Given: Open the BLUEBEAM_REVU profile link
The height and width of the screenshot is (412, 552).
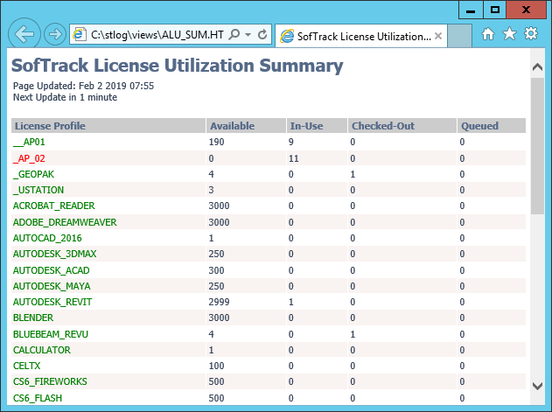Looking at the screenshot, I should (x=51, y=334).
